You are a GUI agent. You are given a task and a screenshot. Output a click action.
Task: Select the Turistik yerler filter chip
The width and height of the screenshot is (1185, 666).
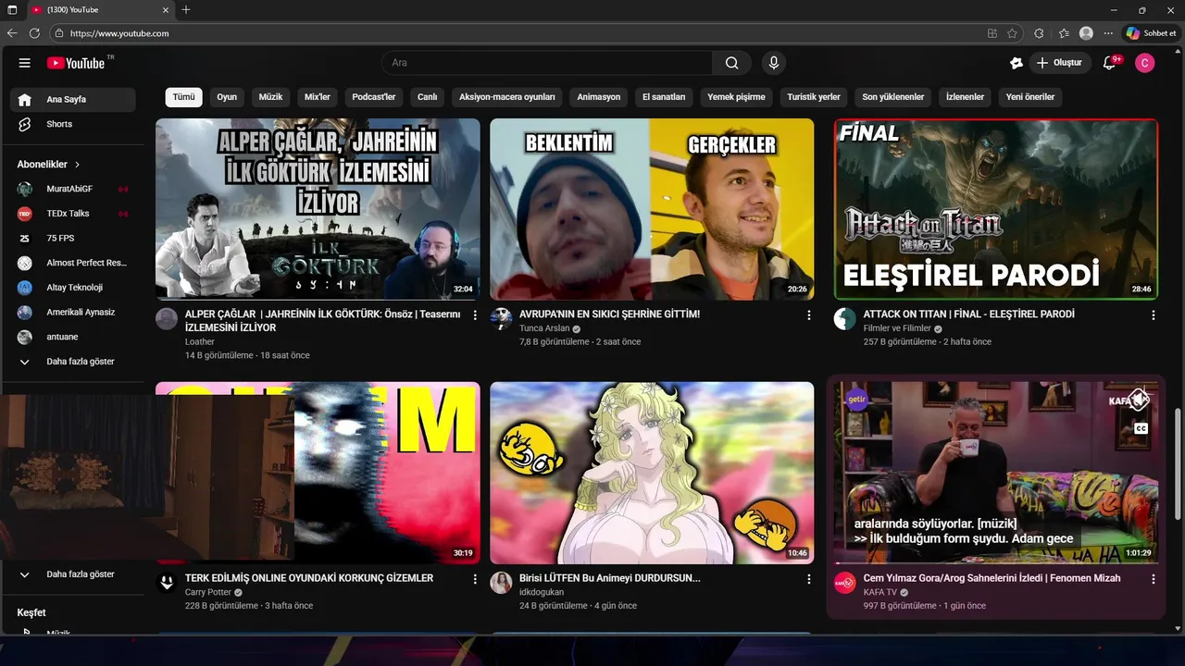(x=814, y=97)
